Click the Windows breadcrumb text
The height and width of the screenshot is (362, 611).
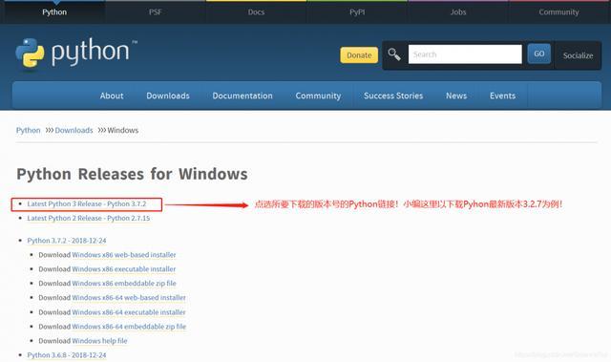pos(123,130)
